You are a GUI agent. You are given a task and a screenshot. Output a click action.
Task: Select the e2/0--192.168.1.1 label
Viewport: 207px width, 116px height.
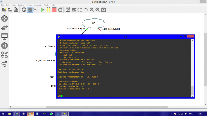point(46,61)
